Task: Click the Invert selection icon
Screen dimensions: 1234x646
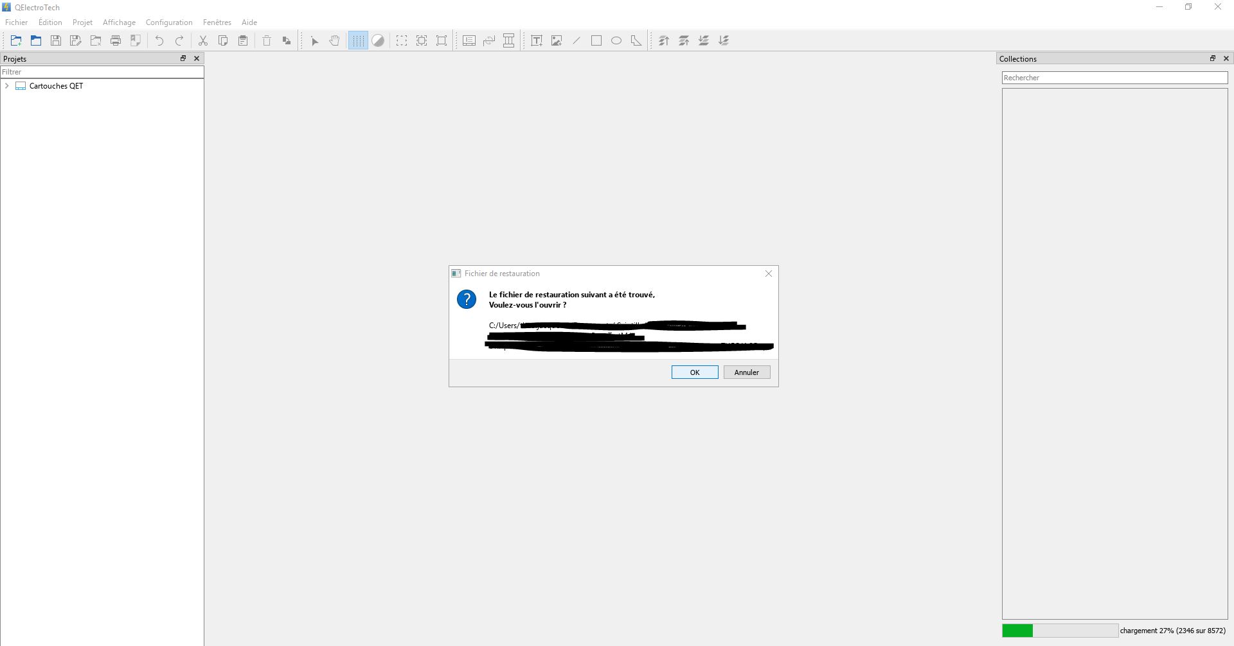Action: 422,40
